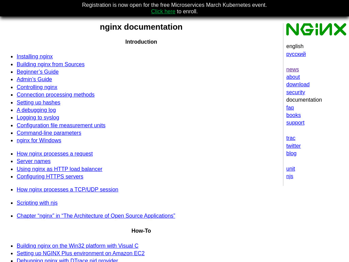The image size is (349, 262).
Task: Open Configuration file measurement units
Action: point(61,126)
